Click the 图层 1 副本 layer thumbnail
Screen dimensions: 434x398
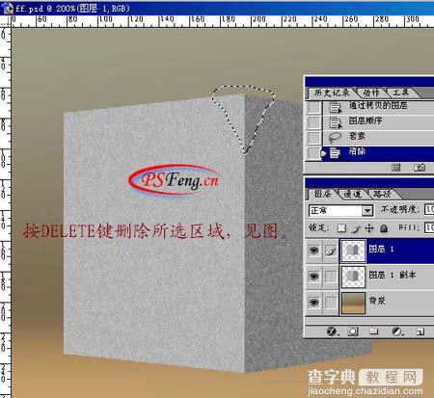pos(353,277)
